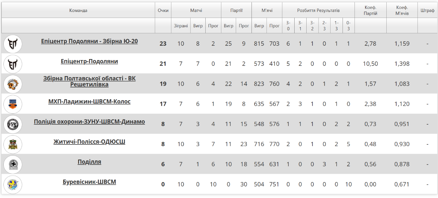The height and width of the screenshot is (198, 438).
Task: Select the Зіграні sub-column header
Action: 181,26
